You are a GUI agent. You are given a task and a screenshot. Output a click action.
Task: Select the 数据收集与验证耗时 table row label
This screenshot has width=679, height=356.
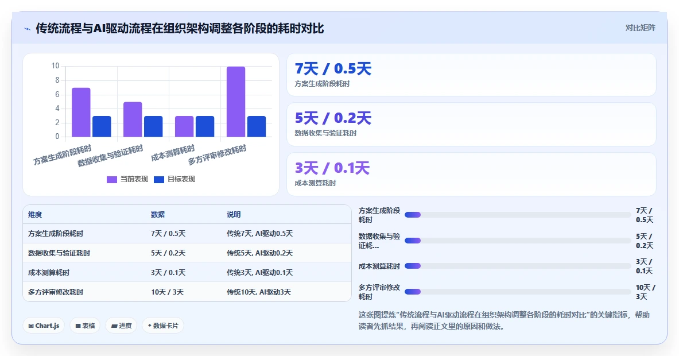[59, 253]
